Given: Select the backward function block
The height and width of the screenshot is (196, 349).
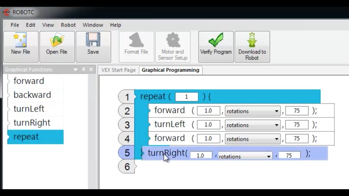Looking at the screenshot, I should (35, 95).
